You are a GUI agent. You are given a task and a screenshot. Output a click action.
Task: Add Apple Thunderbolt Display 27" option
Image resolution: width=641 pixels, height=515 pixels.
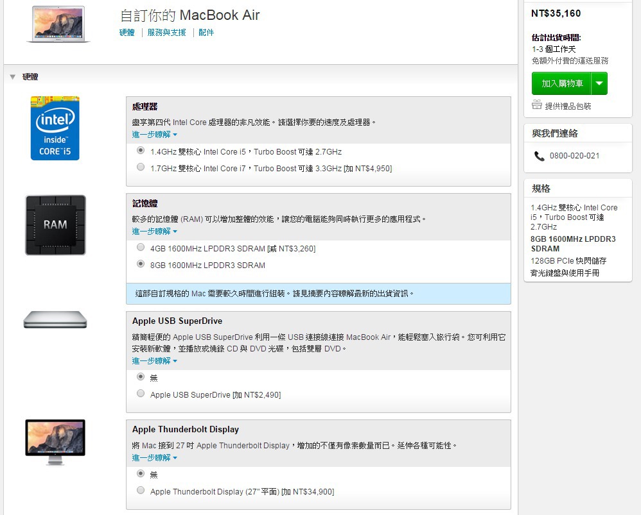pos(141,490)
